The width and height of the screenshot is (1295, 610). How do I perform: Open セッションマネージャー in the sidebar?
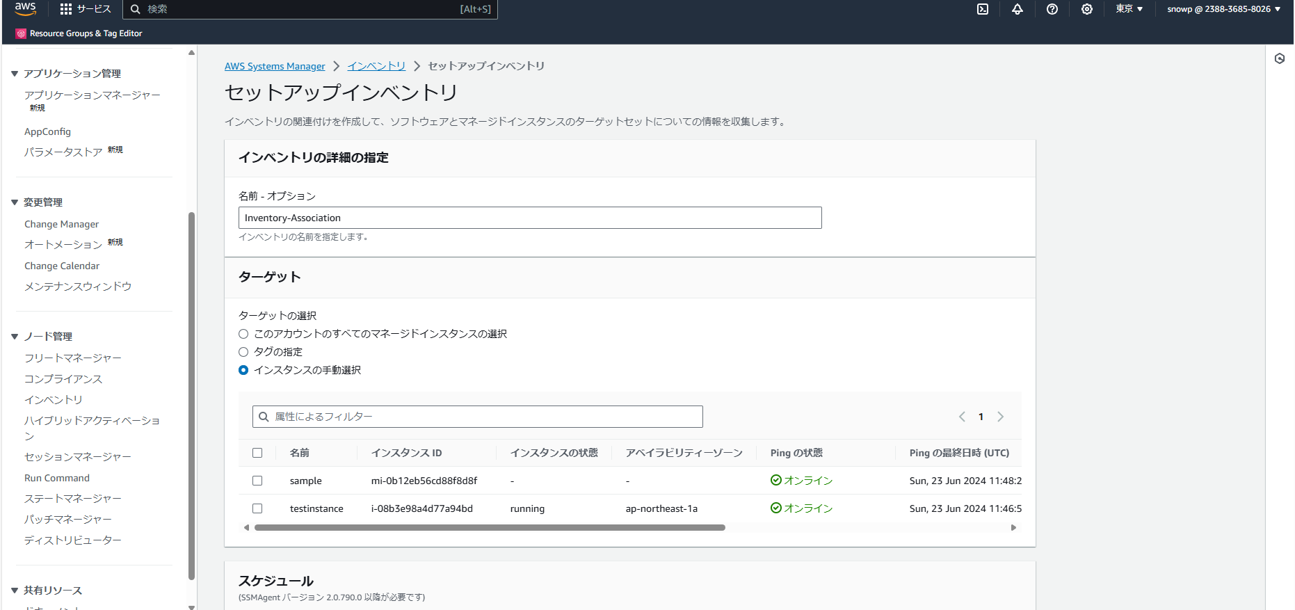tap(78, 457)
